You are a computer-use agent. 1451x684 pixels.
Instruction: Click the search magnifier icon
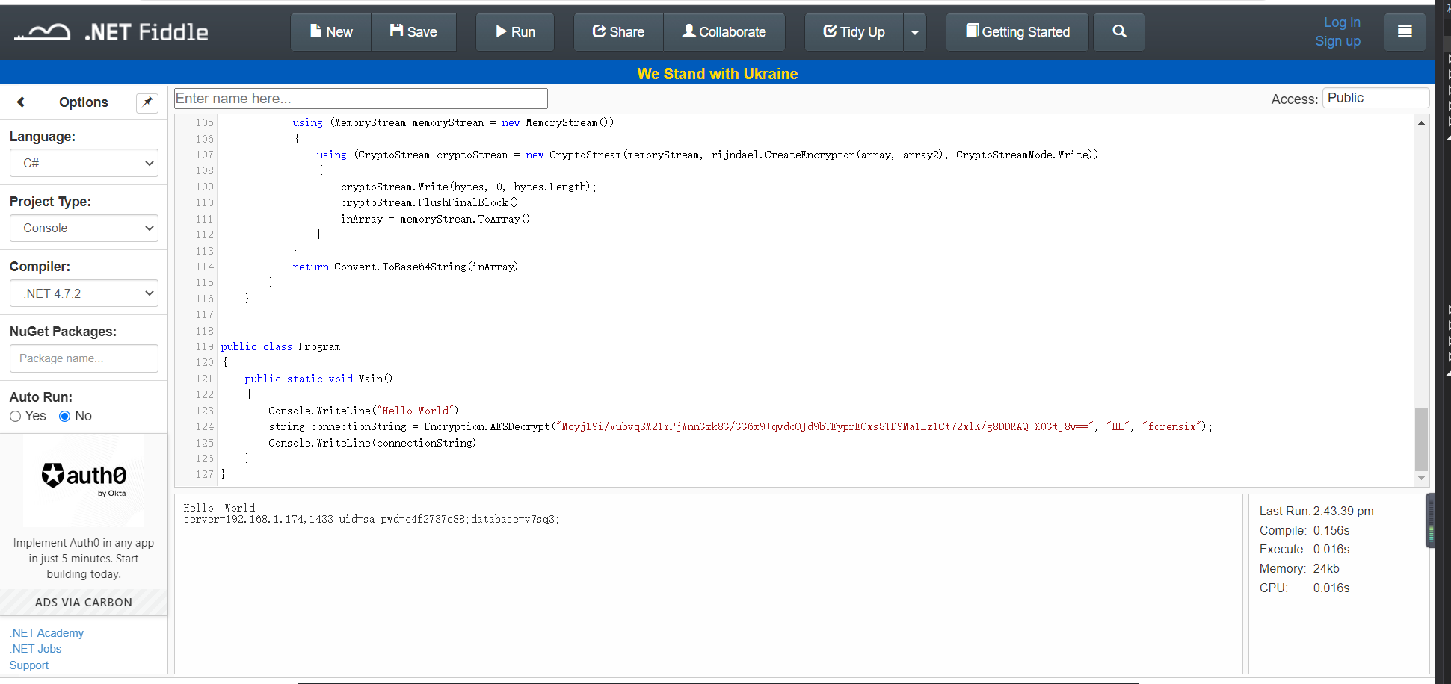(1119, 32)
